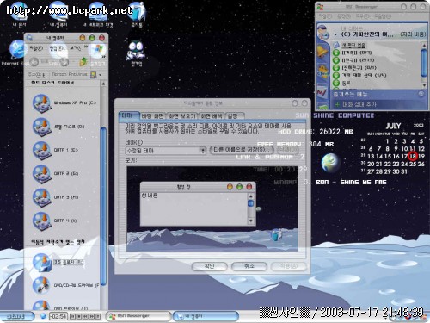Switch to the Appearance tab in Display Properties
Viewport: 430px width, 323px height.
click(x=212, y=116)
